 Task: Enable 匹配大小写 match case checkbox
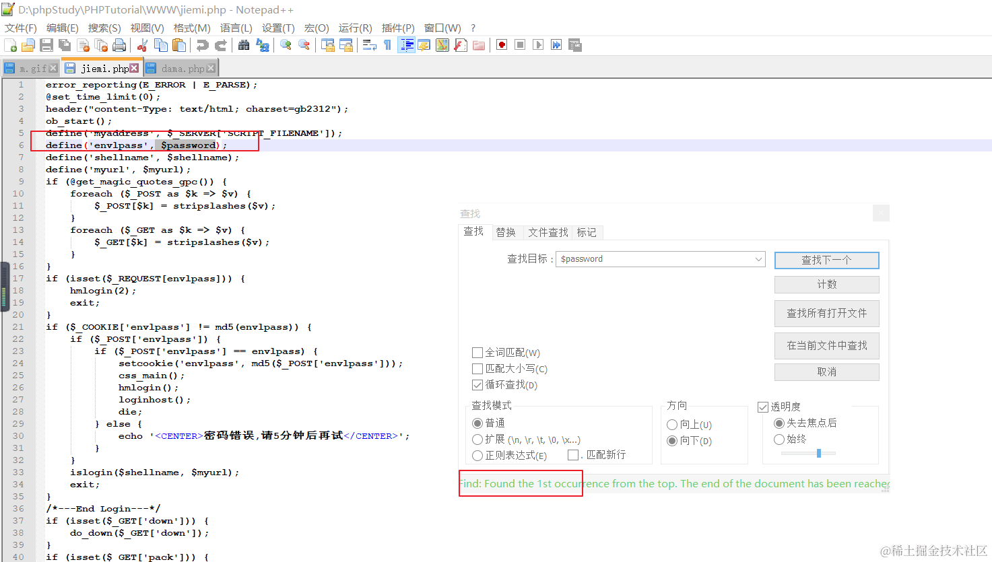[x=477, y=369]
